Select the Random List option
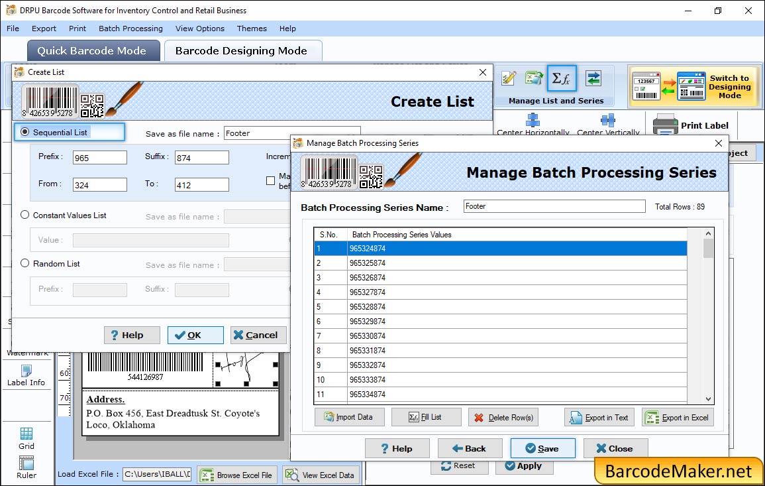 [x=25, y=263]
